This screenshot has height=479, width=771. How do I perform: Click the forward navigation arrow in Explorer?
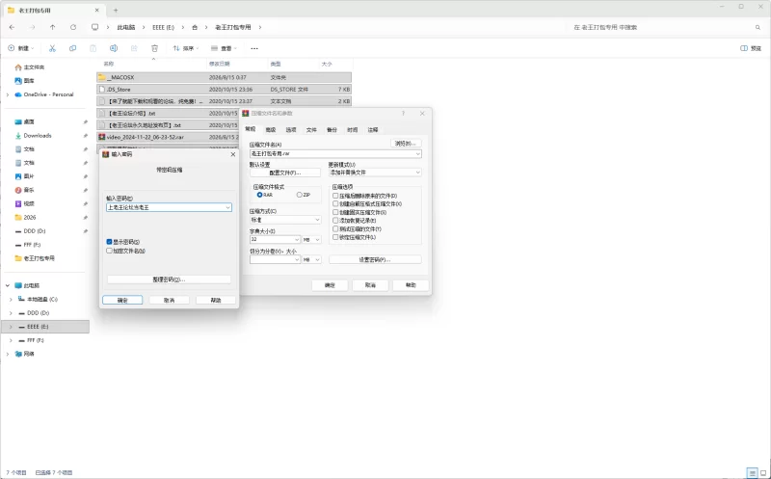click(x=33, y=28)
